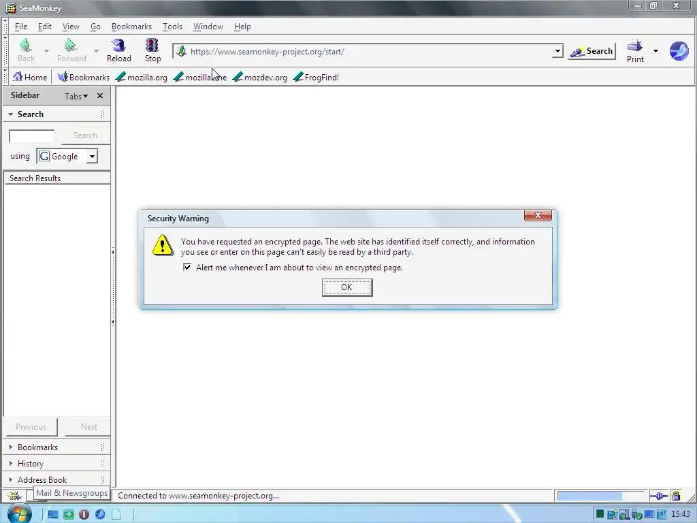The height and width of the screenshot is (523, 697).
Task: Open the View menu
Action: click(71, 27)
